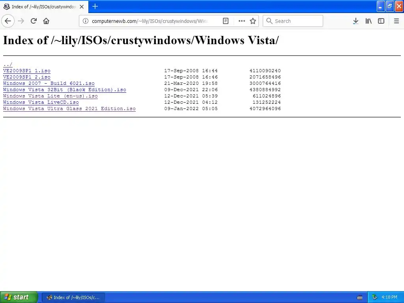
Task: Open Windows Vista Ultra Glass 2021 Edition.iso
Action: pyautogui.click(x=69, y=108)
